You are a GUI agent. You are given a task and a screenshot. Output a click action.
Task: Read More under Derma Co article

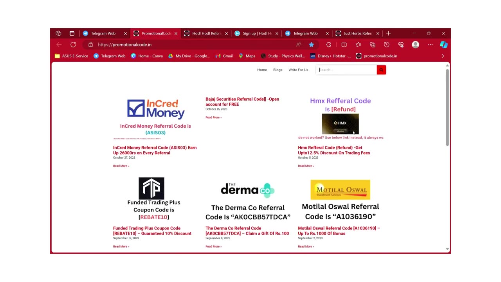pyautogui.click(x=213, y=246)
